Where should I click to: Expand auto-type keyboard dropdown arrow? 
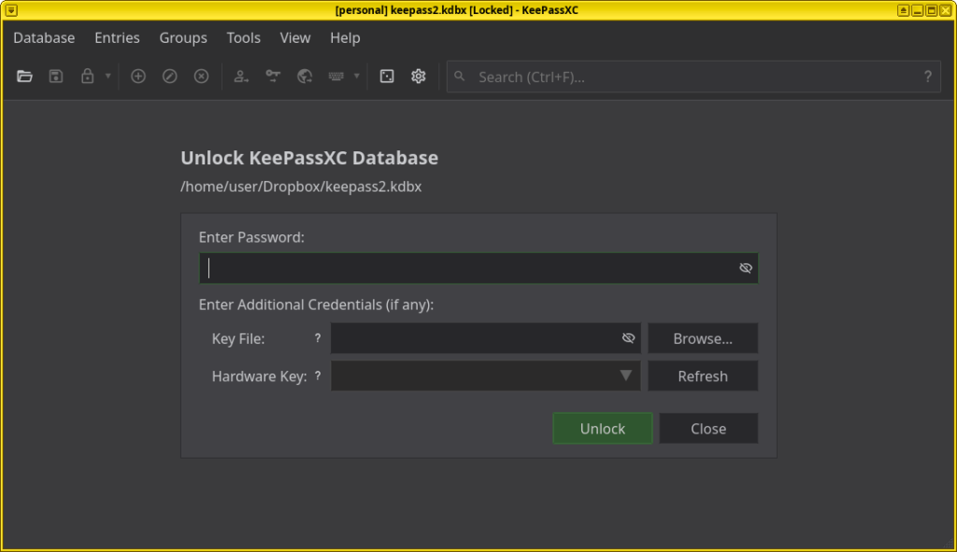[x=357, y=77]
